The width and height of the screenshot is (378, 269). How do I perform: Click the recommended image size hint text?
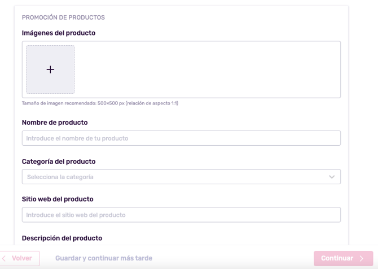[x=100, y=103]
